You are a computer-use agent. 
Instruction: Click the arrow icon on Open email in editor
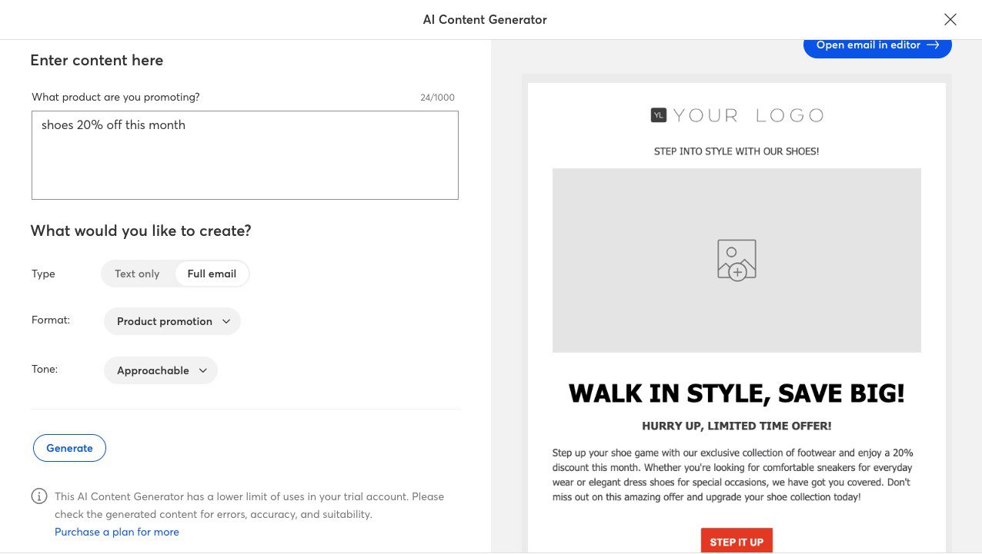coord(933,45)
